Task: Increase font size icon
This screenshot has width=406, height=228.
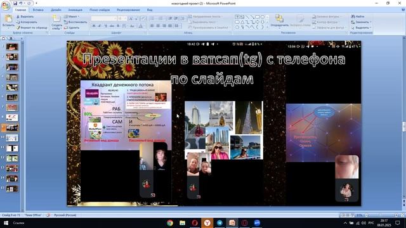Action: coord(131,18)
